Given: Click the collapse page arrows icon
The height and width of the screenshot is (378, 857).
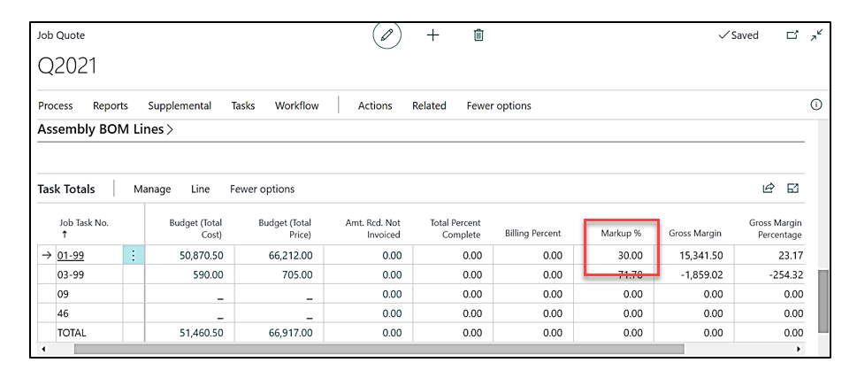Looking at the screenshot, I should click(817, 35).
